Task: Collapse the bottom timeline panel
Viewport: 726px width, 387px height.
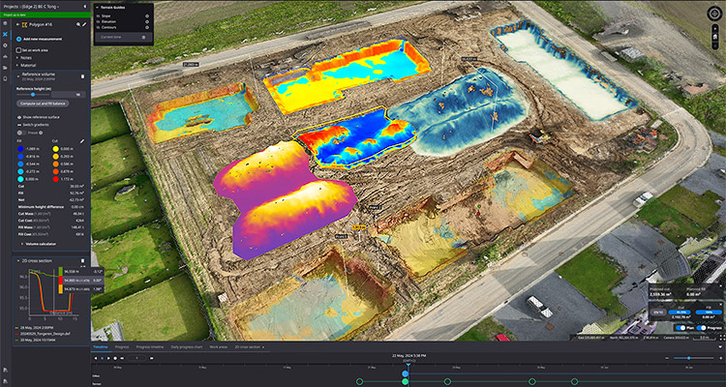Action: tap(719, 346)
